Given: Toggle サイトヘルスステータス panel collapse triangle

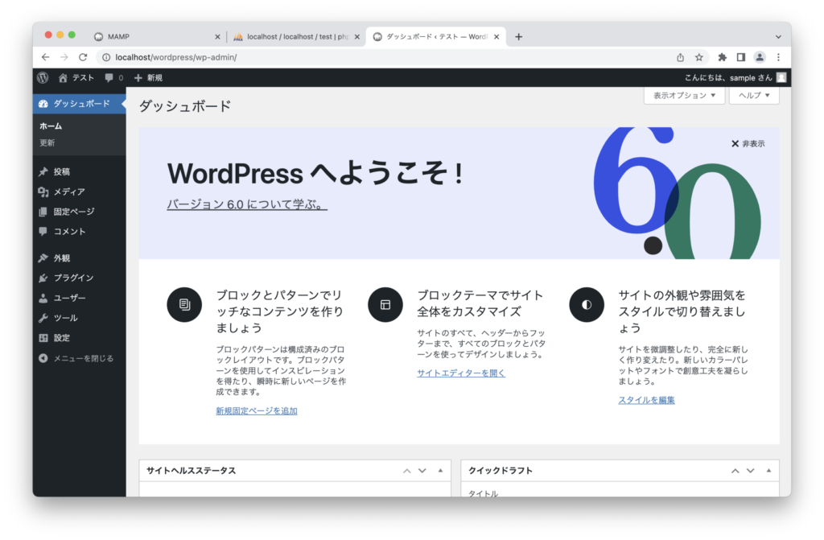Looking at the screenshot, I should [x=440, y=471].
